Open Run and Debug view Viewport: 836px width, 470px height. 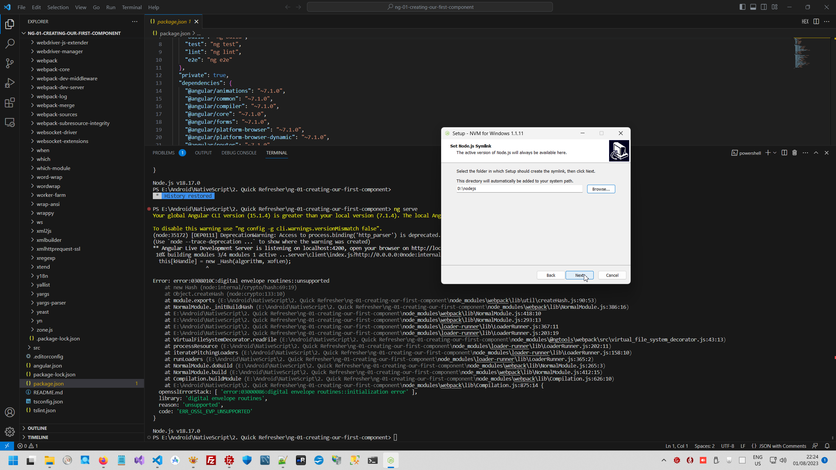[x=10, y=83]
